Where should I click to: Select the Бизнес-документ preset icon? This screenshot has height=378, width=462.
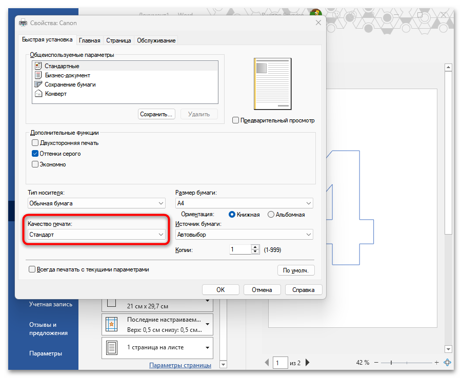[x=38, y=75]
